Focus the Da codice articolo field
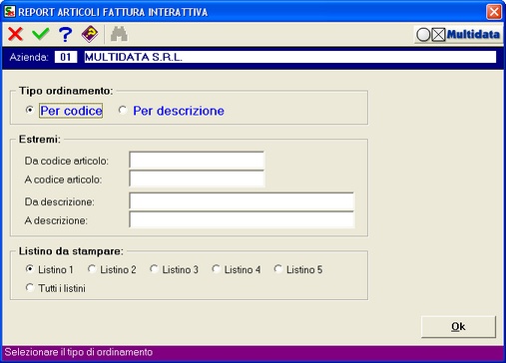Viewport: 506px width, 363px height. click(197, 161)
